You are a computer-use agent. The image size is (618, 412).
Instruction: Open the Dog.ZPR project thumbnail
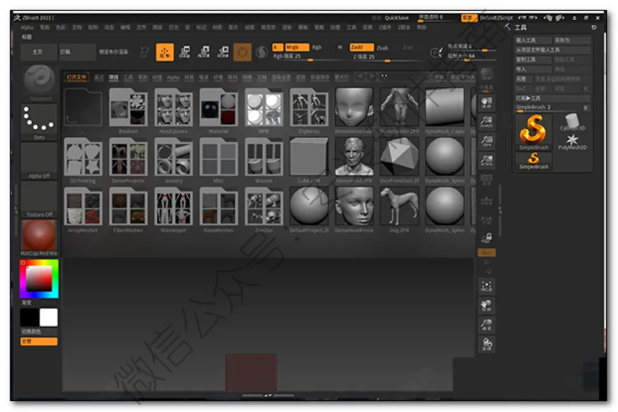pos(399,210)
